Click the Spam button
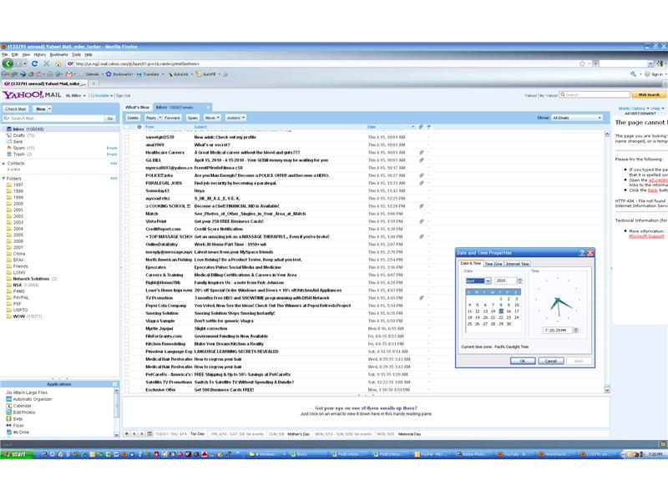668x501 pixels. click(x=193, y=118)
